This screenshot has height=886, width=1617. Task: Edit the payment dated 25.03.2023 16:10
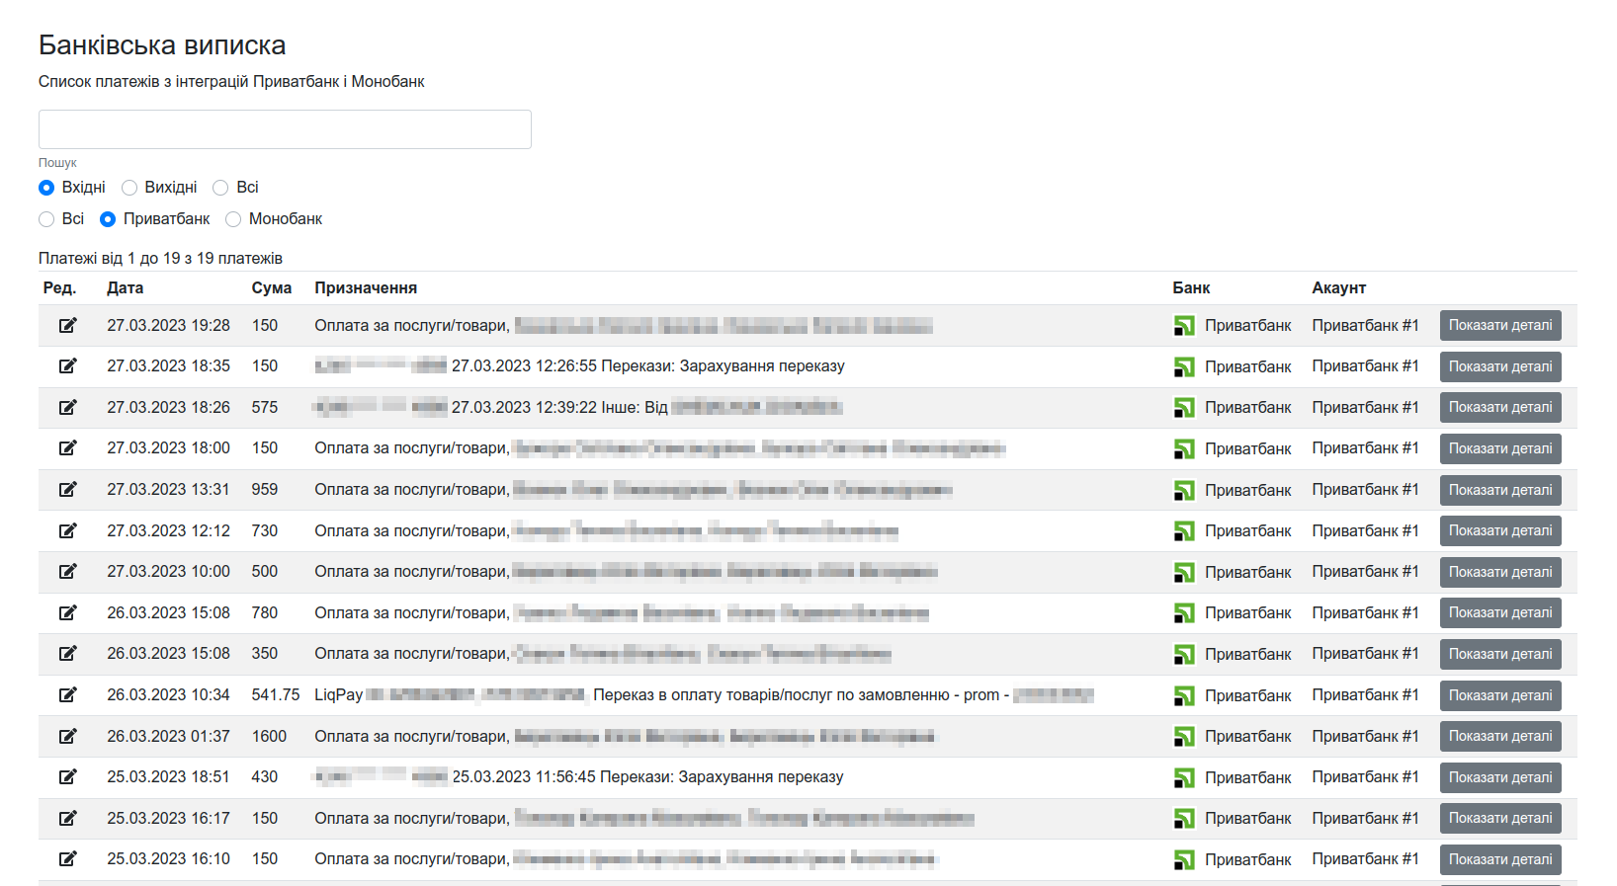click(x=67, y=859)
